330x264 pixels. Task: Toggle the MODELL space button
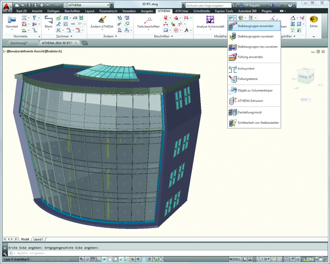[235, 259]
